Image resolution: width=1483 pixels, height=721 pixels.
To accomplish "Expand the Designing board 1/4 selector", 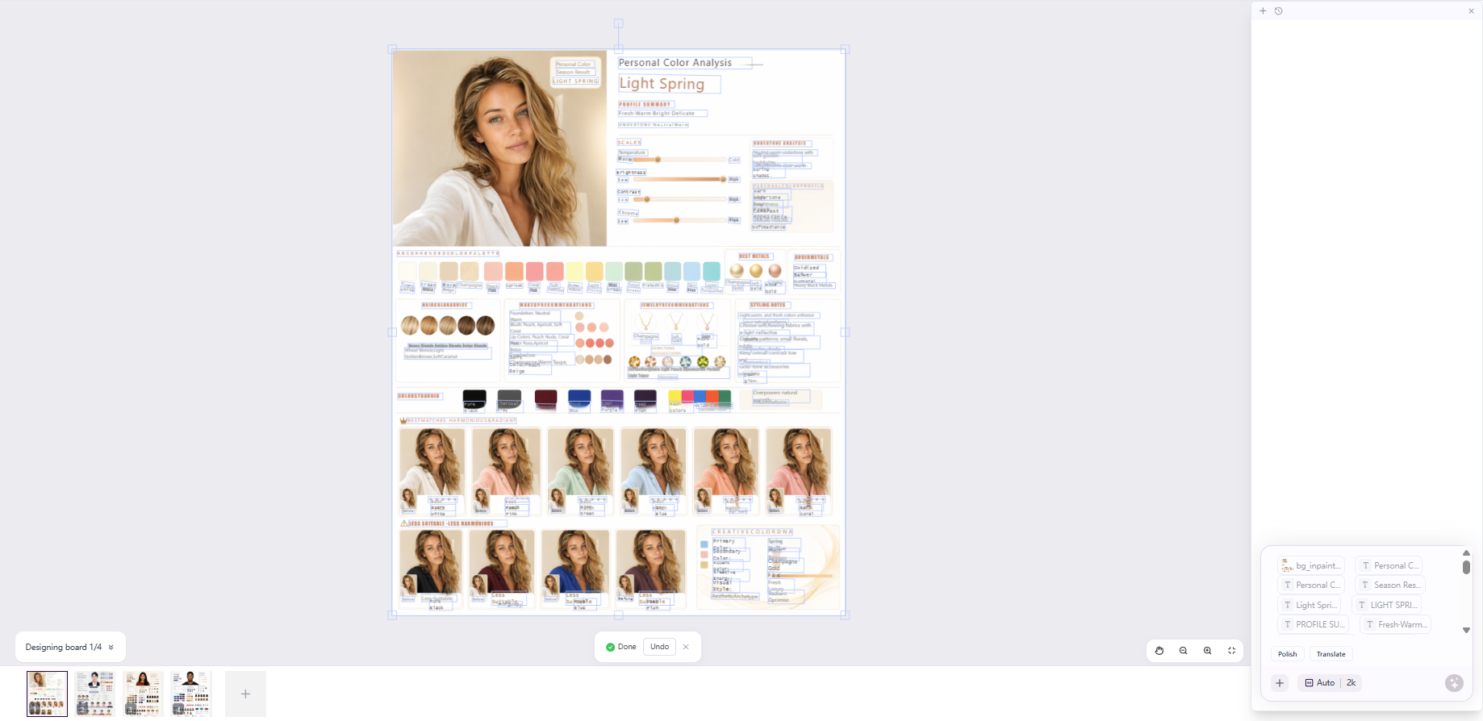I will point(70,647).
